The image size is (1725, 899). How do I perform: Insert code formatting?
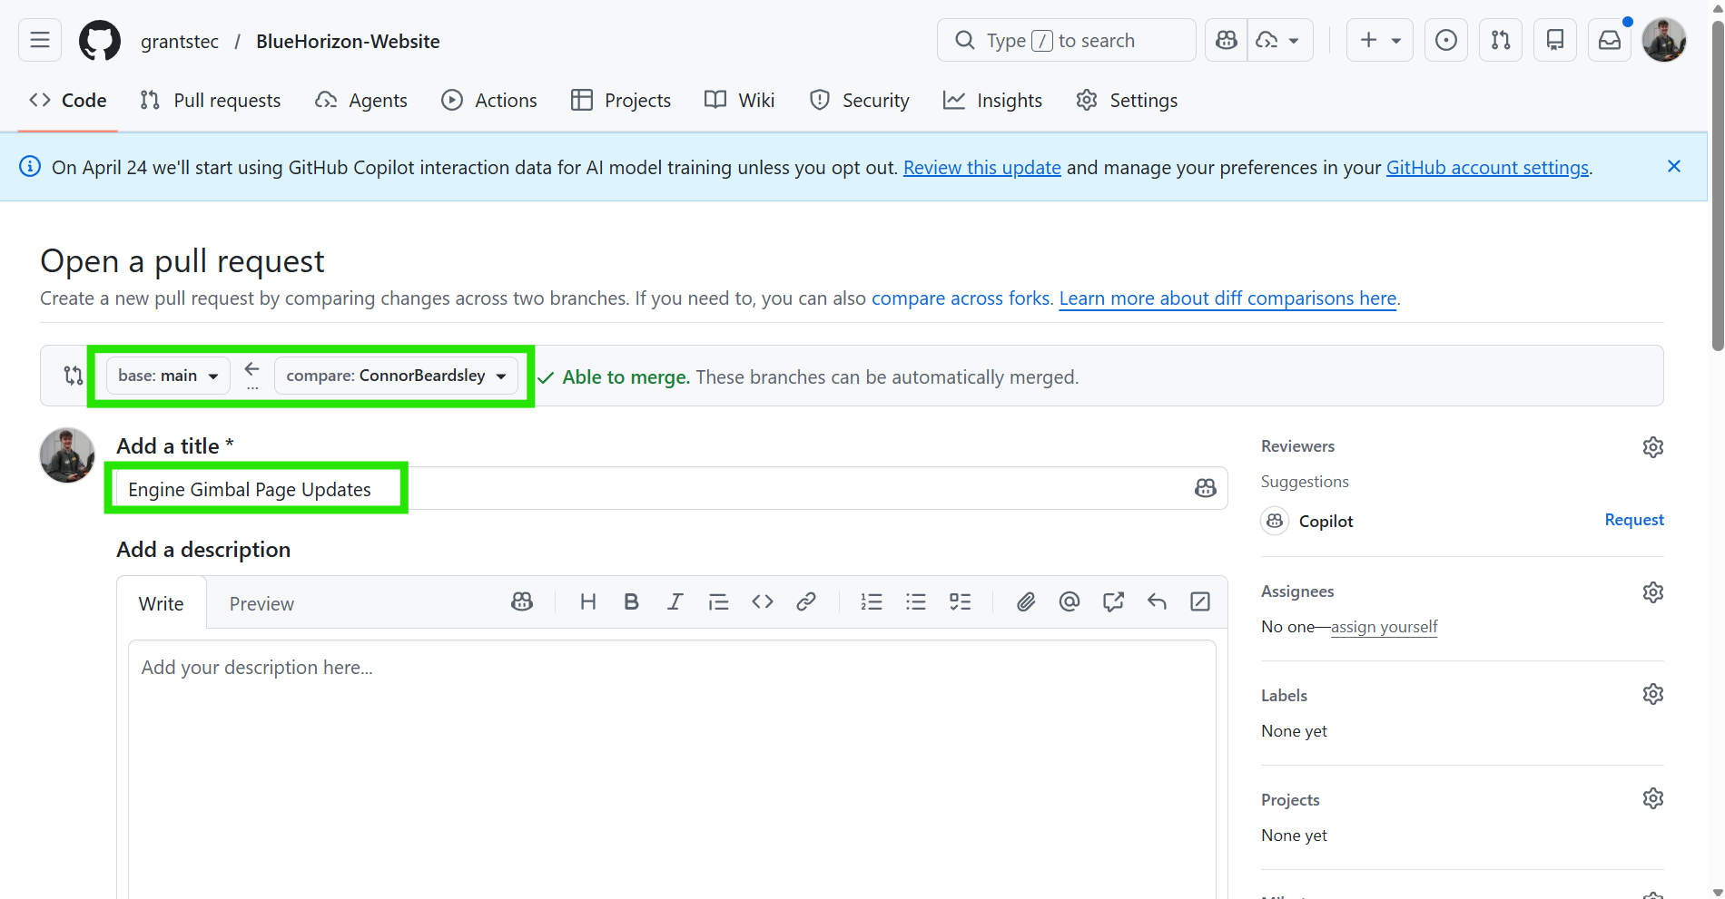coord(763,601)
